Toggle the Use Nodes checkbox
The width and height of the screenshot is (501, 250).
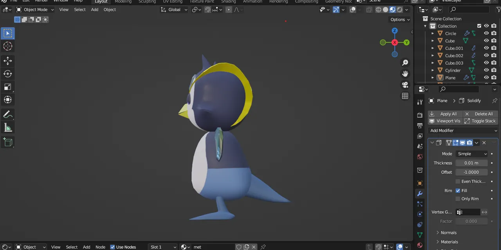[x=113, y=247]
